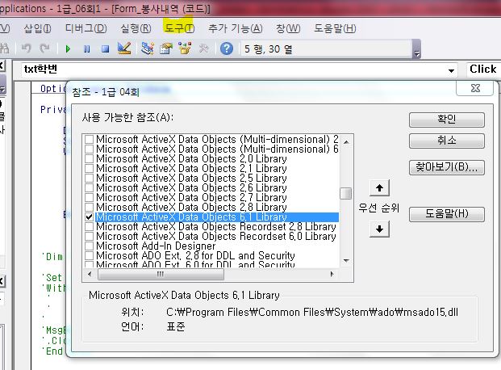Open the 디버그 menu
Screen dimensions: 501x370
pos(86,28)
